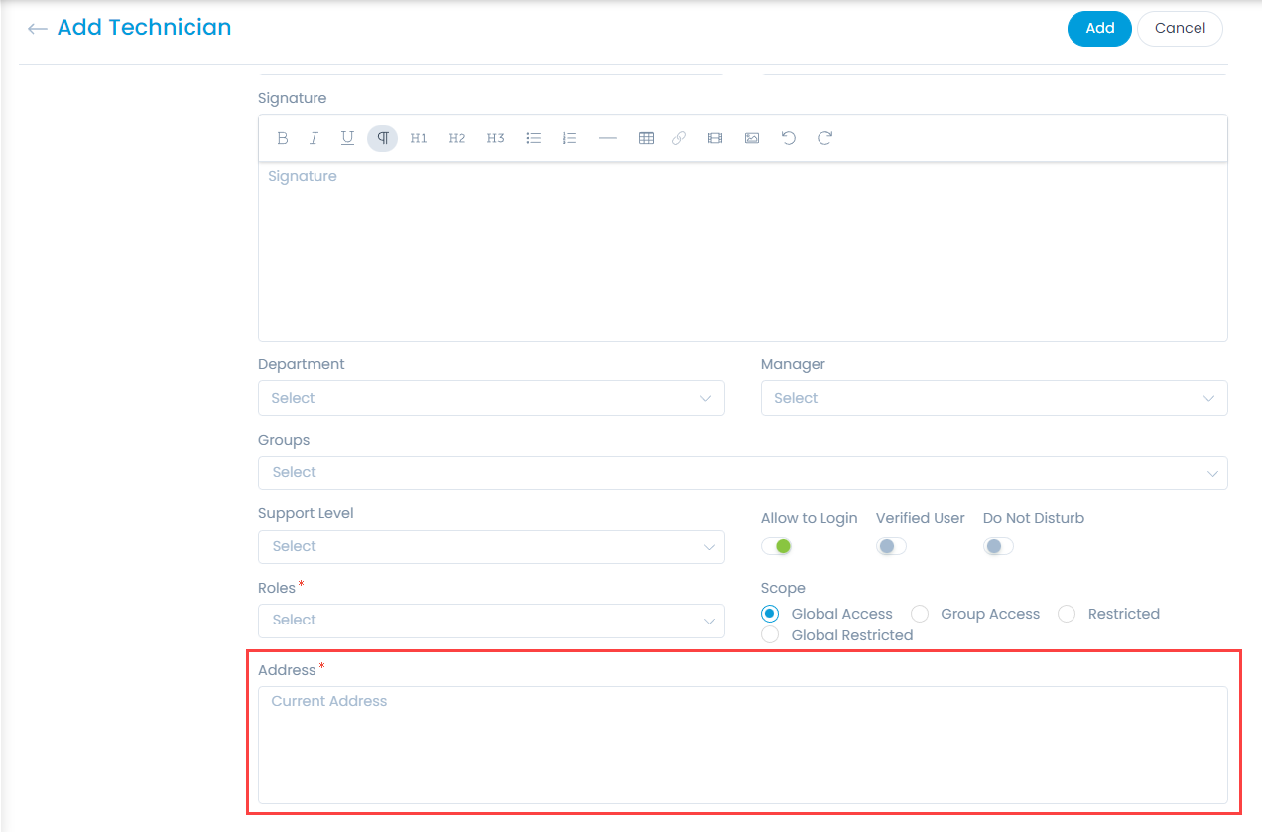Apply bold formatting in the Signature editor
The height and width of the screenshot is (832, 1262).
pos(282,138)
